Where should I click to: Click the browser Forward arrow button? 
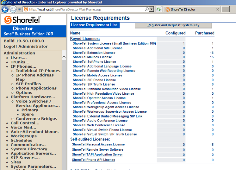(x=13, y=9)
